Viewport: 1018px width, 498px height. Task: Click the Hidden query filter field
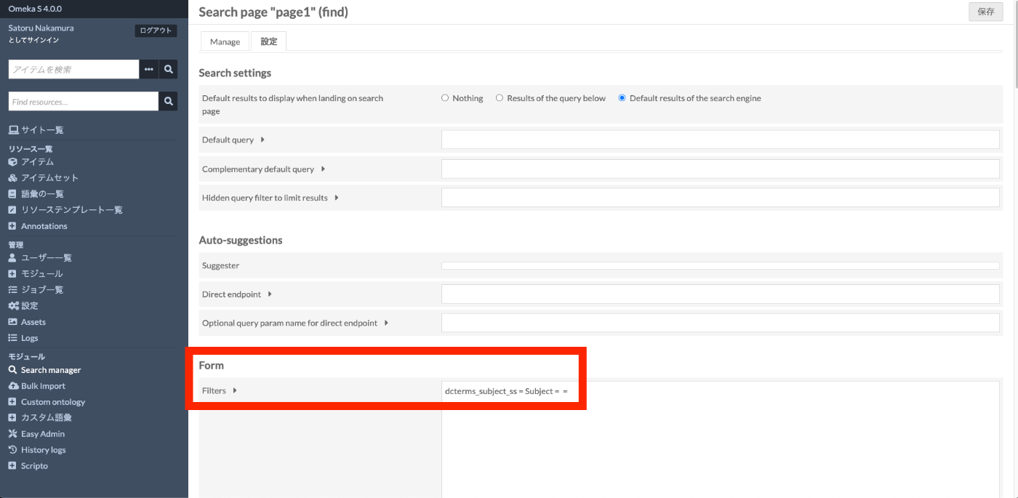[x=721, y=197]
